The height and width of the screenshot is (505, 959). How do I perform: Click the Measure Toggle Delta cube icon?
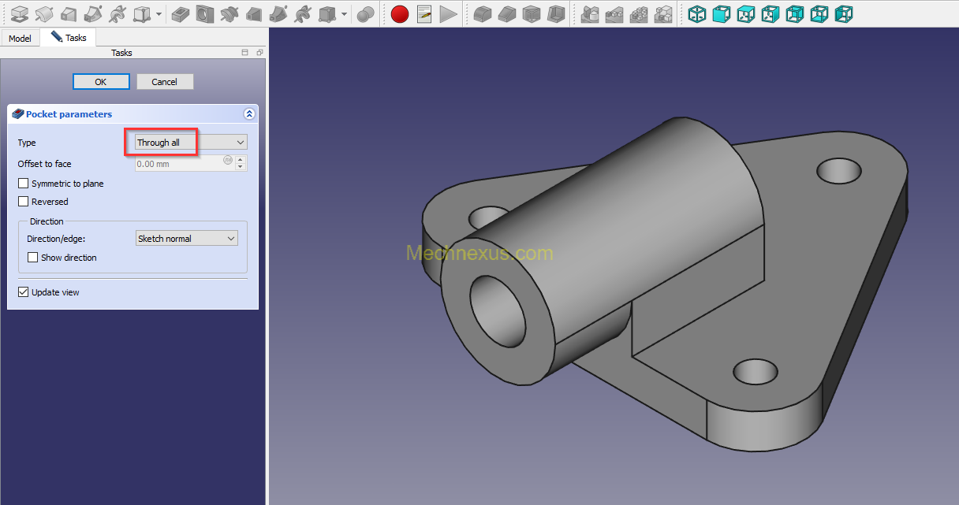click(844, 13)
